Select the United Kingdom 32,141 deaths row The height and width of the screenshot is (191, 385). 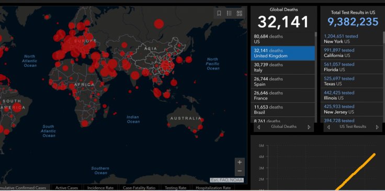pyautogui.click(x=282, y=53)
